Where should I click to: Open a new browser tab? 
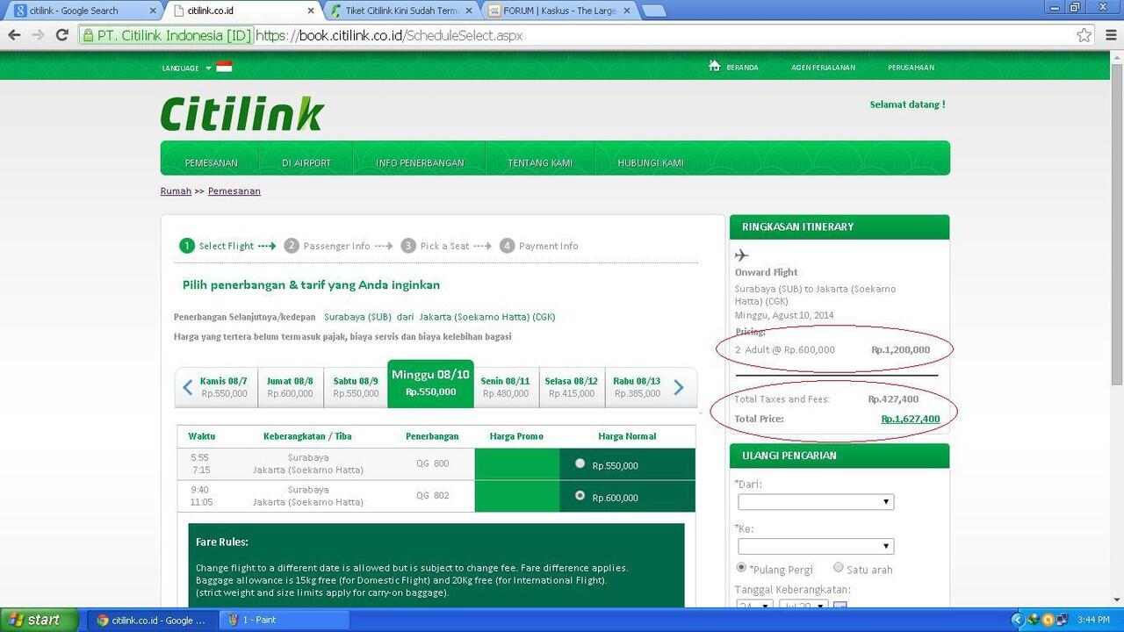653,11
